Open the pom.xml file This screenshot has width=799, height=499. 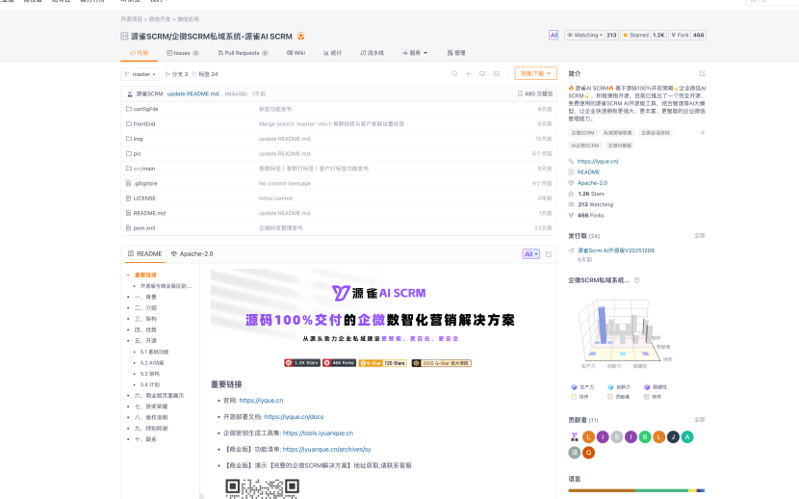[x=144, y=228]
